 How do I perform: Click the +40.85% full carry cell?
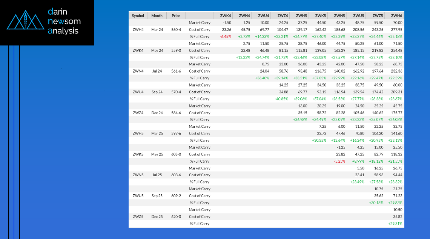281,99
